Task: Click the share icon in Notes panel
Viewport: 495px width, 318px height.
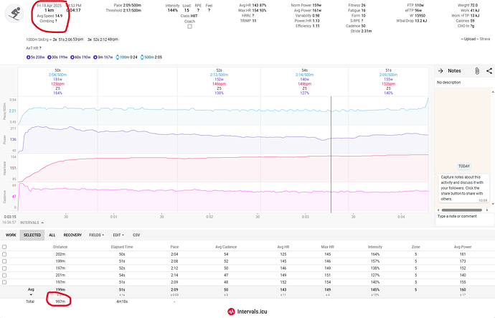Action: 489,71
